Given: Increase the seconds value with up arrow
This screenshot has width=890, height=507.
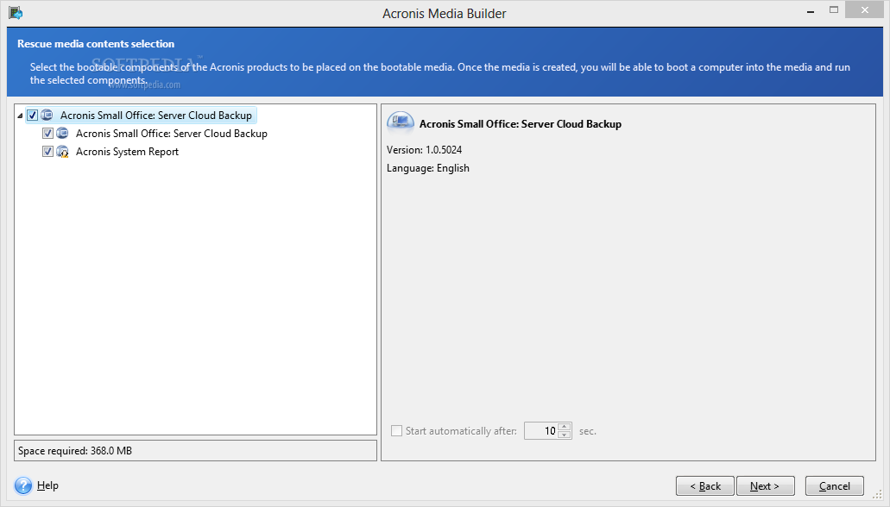Looking at the screenshot, I should click(565, 427).
